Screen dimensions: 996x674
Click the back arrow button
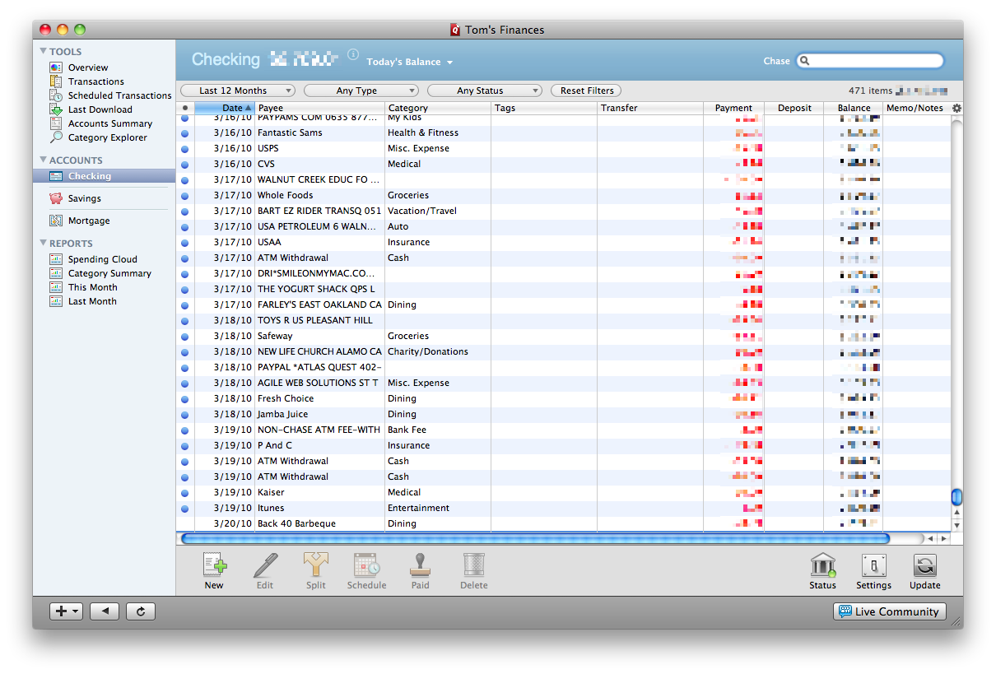coord(105,611)
